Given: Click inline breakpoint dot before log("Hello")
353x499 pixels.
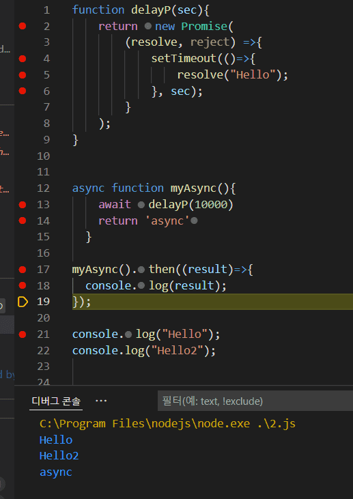Looking at the screenshot, I should (x=128, y=334).
